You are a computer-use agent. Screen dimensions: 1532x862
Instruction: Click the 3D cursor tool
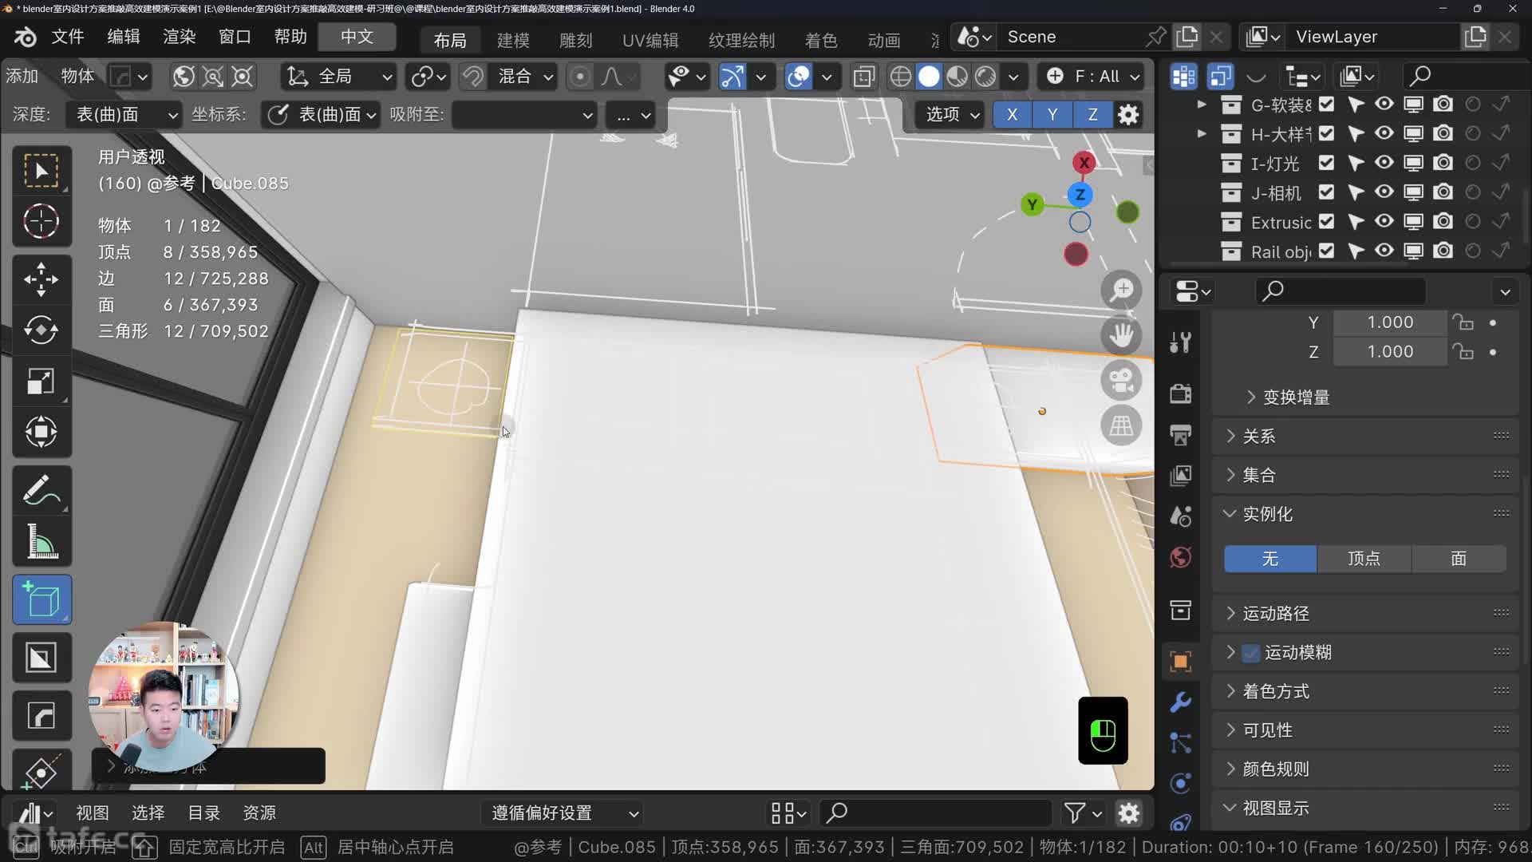pos(41,221)
